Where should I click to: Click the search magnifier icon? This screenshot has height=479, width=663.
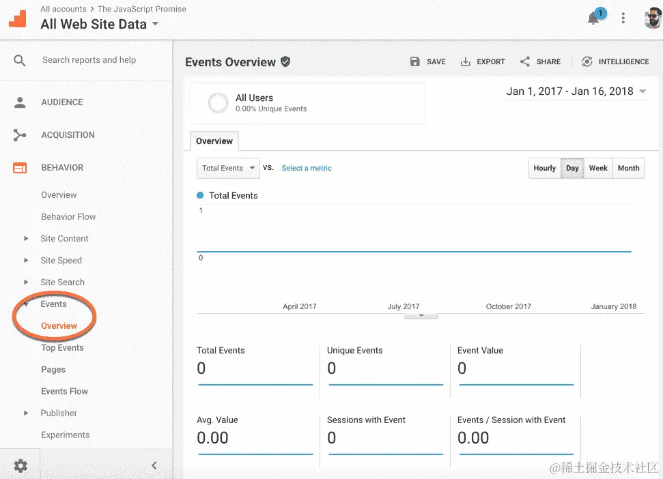[19, 61]
